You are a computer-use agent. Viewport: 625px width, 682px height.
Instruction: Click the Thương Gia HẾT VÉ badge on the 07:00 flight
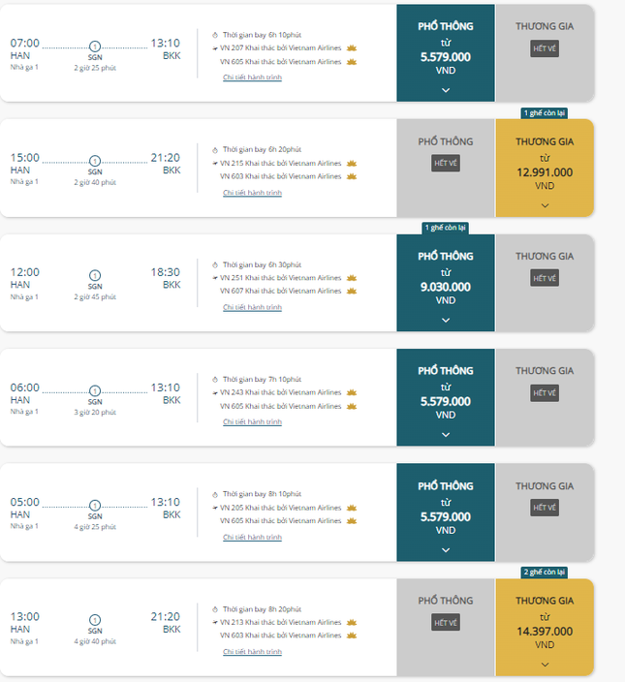544,48
